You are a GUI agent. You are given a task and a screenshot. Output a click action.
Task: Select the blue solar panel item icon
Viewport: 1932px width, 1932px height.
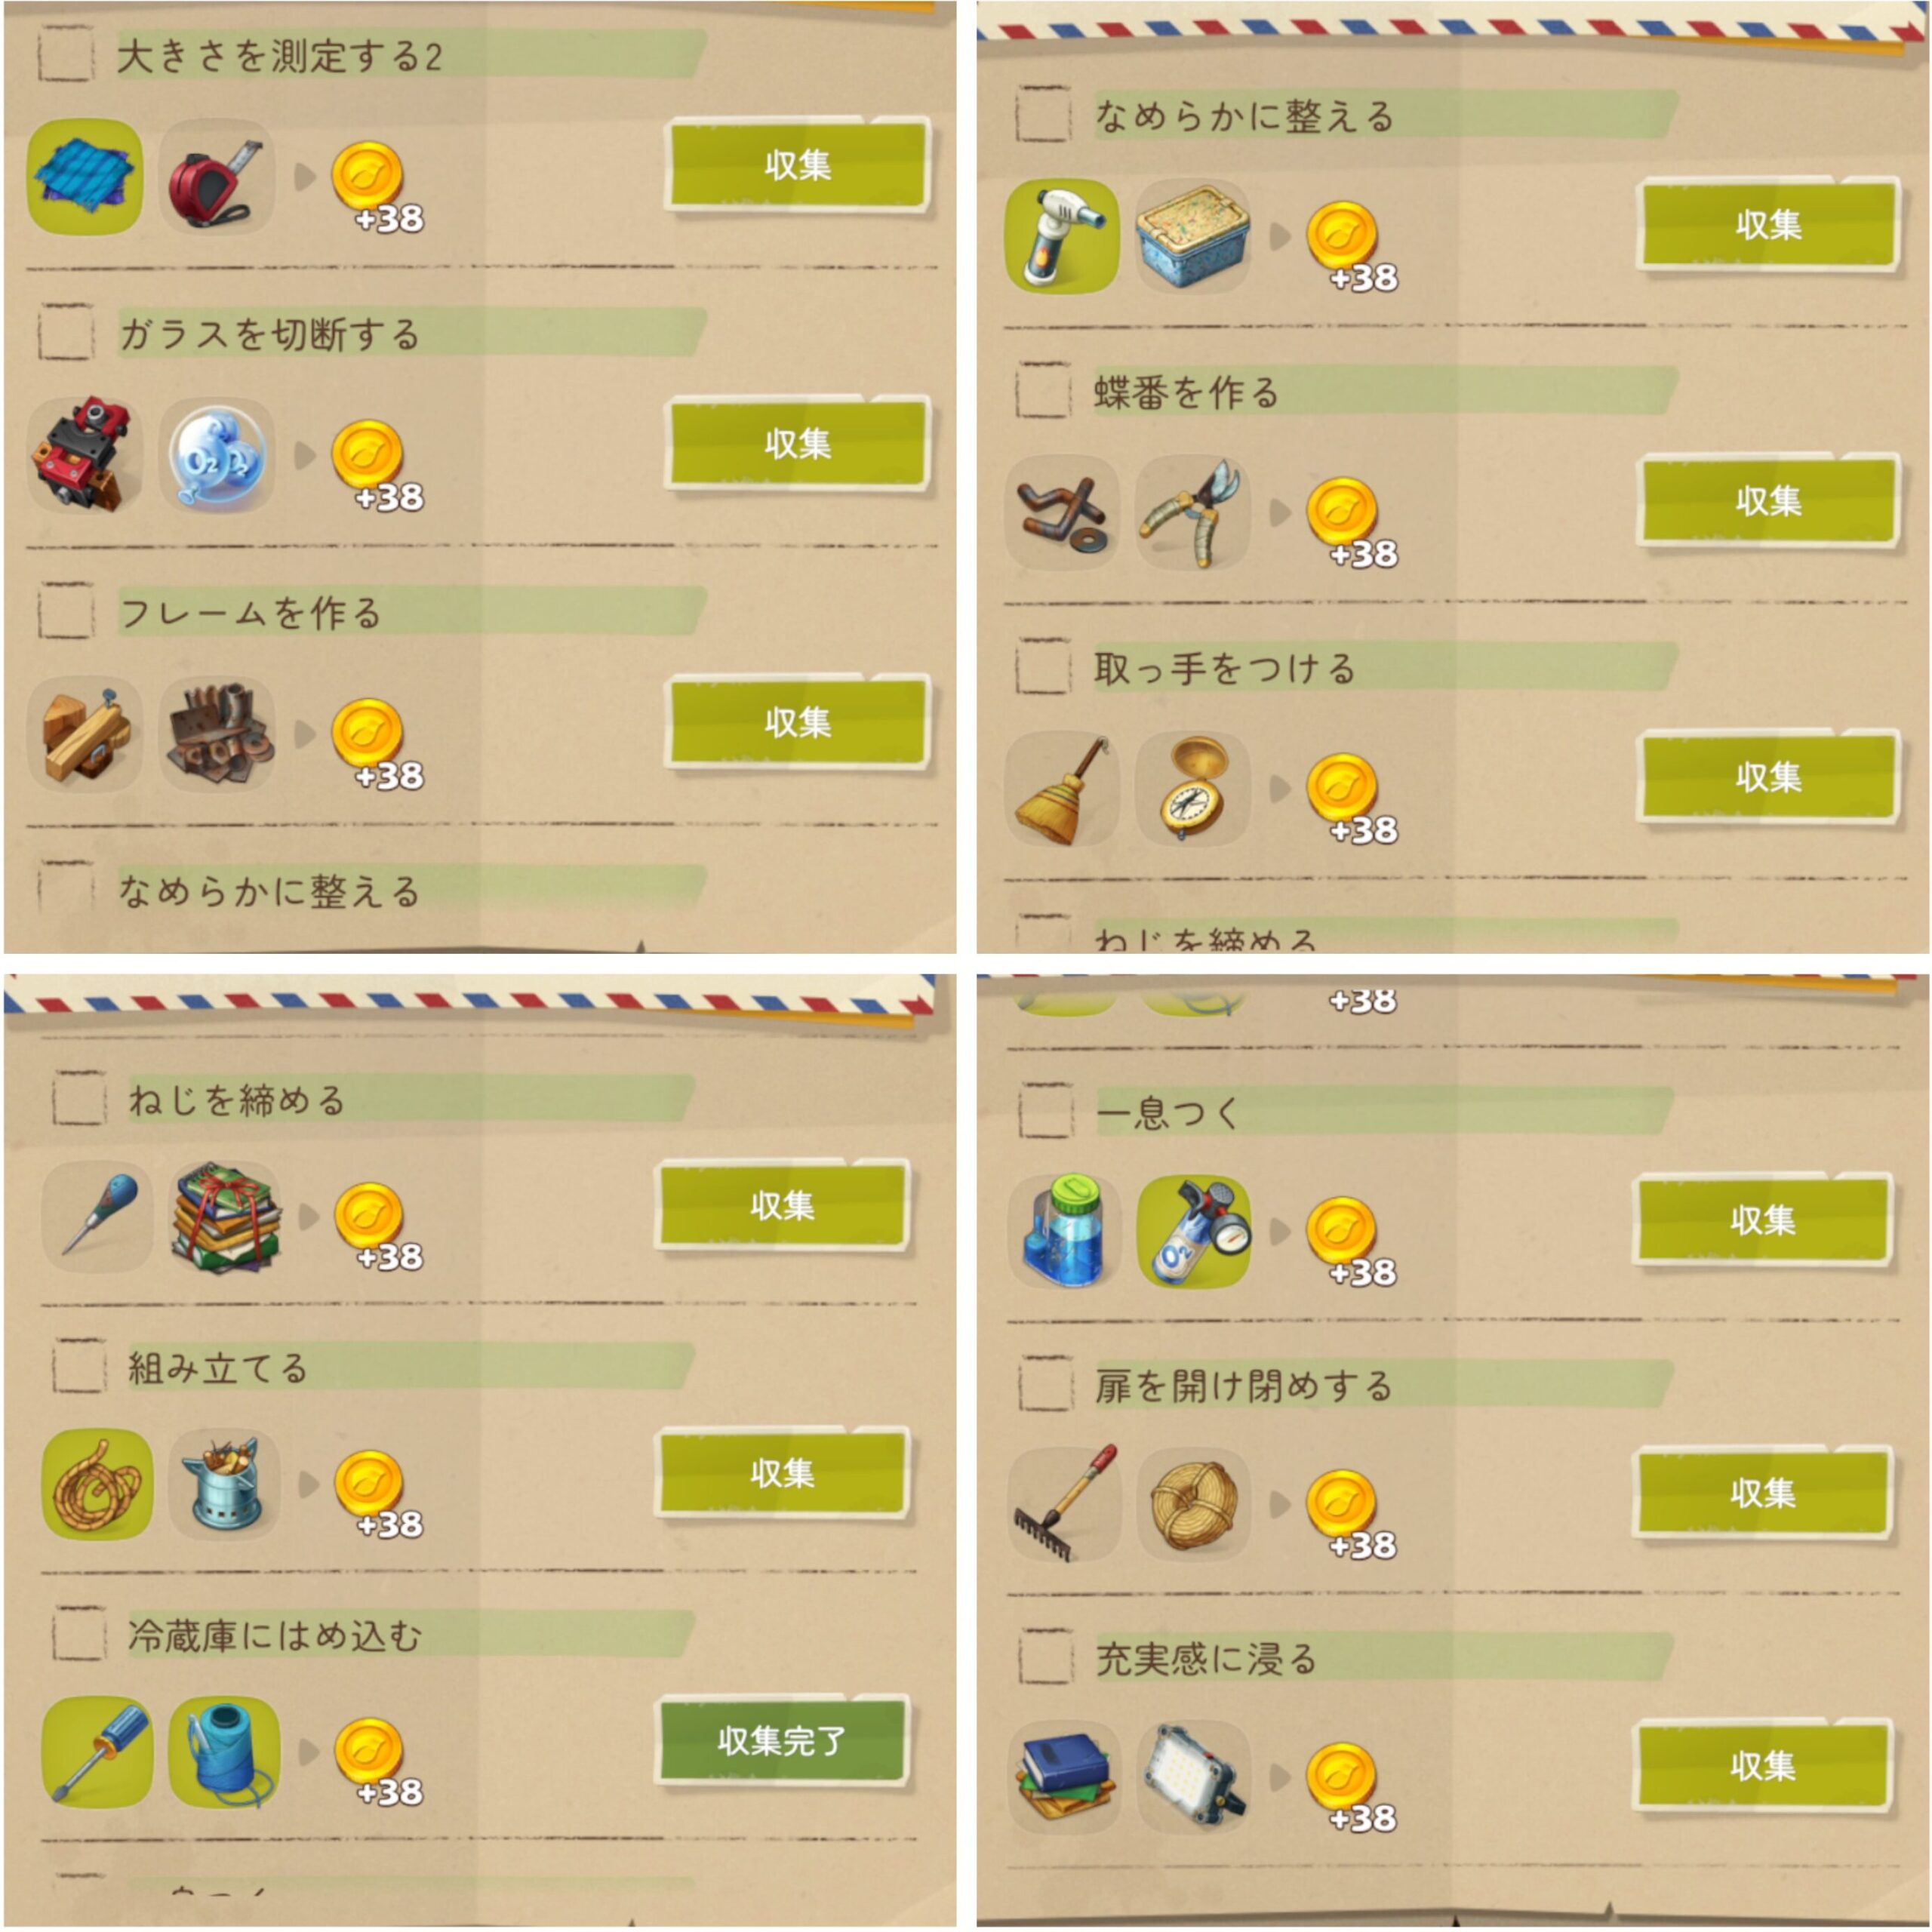(x=85, y=177)
